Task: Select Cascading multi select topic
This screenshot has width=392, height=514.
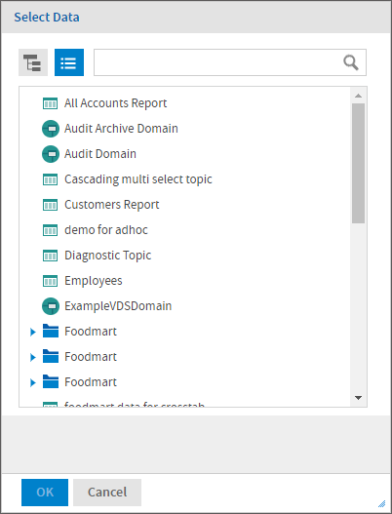Action: pos(138,179)
